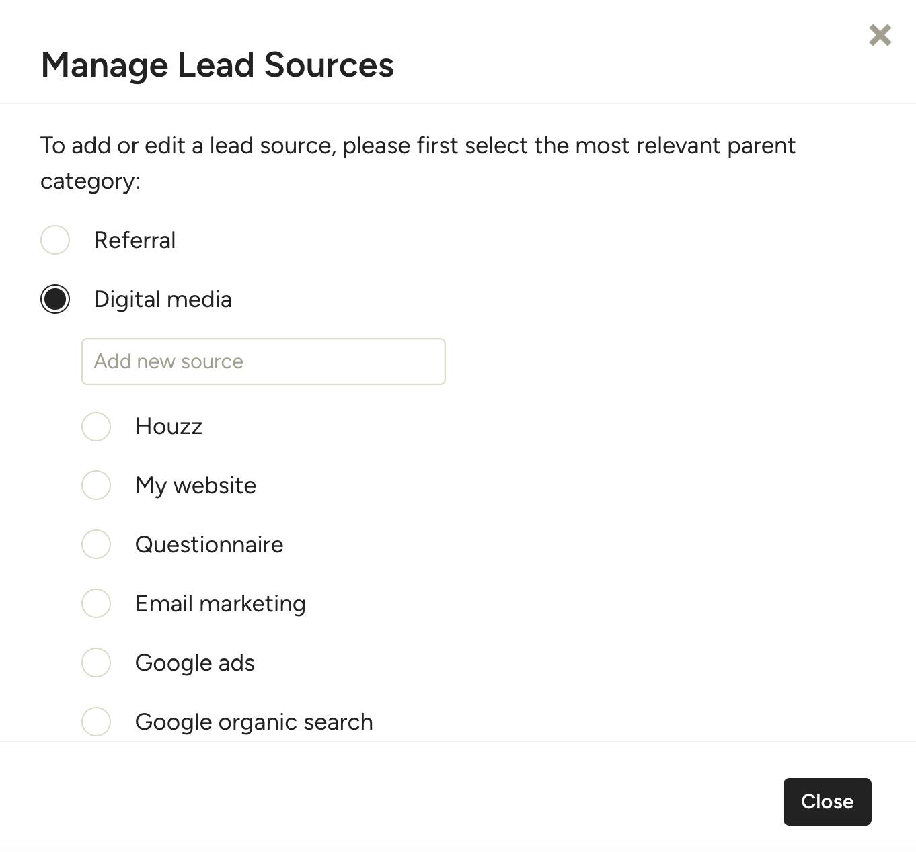Click the Houzz source label
This screenshot has width=916, height=852.
169,427
